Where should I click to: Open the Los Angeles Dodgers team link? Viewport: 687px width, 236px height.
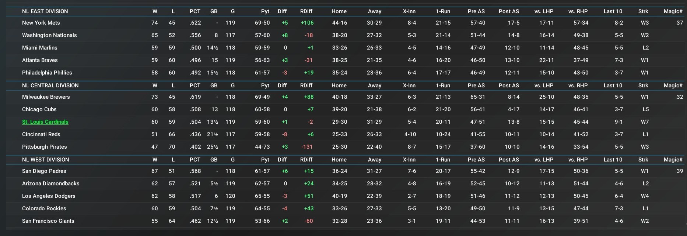point(49,196)
